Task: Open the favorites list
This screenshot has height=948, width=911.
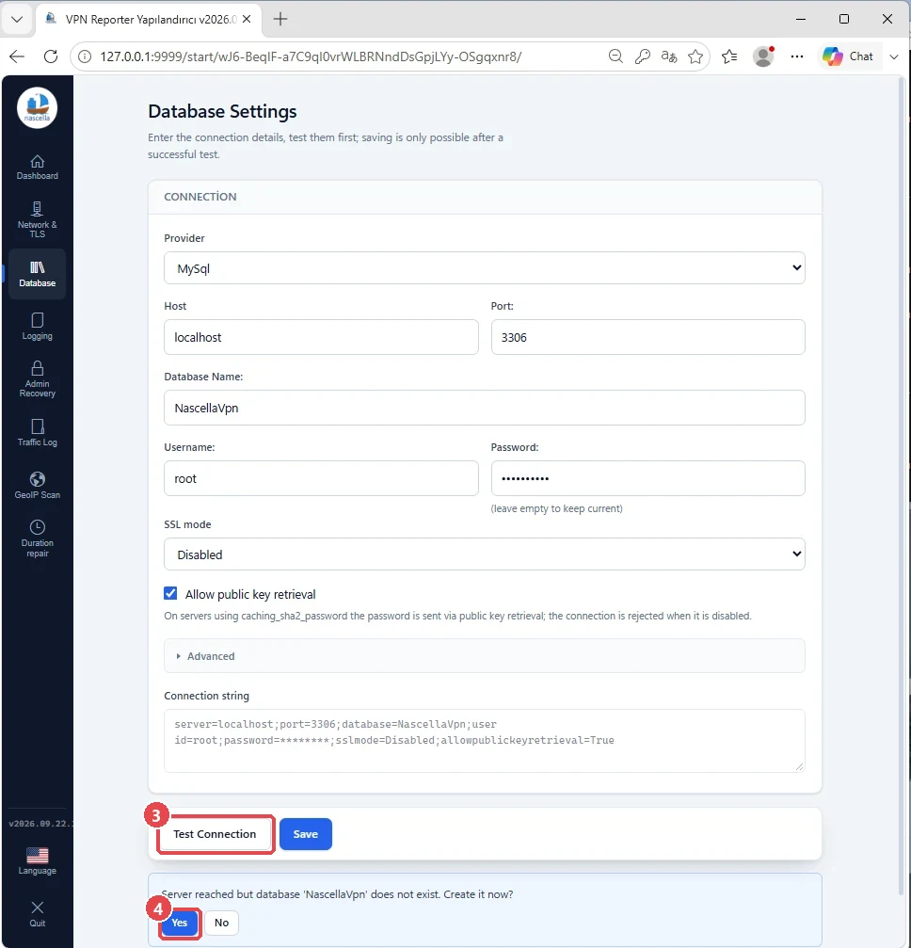Action: click(x=729, y=56)
